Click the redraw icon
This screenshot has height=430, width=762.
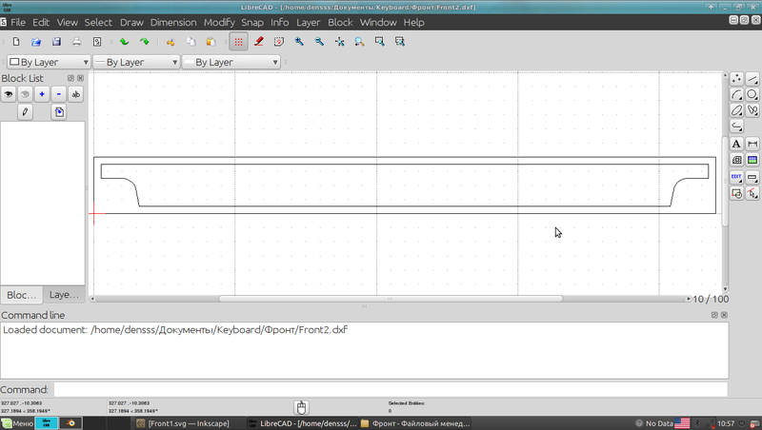(x=279, y=42)
